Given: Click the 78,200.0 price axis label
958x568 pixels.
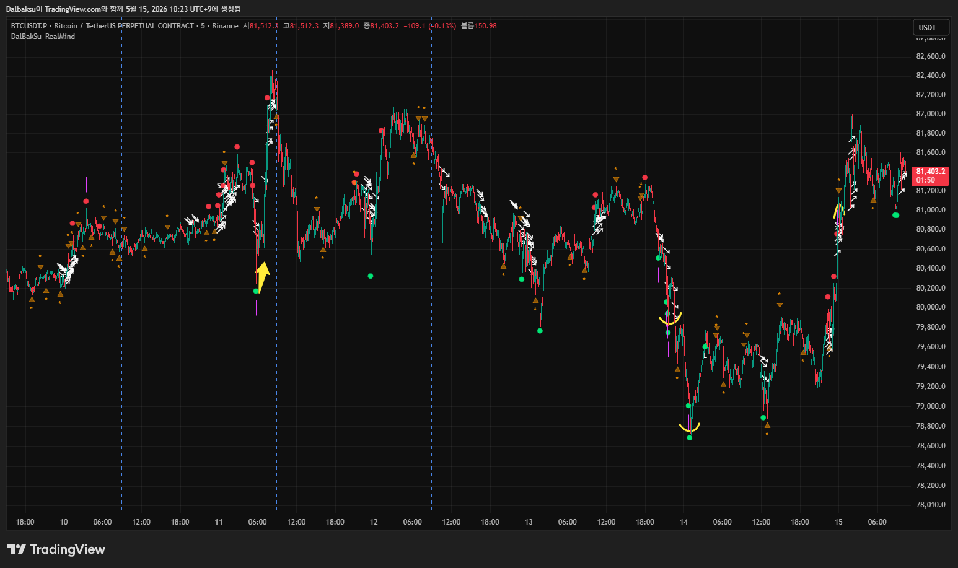Looking at the screenshot, I should point(931,486).
